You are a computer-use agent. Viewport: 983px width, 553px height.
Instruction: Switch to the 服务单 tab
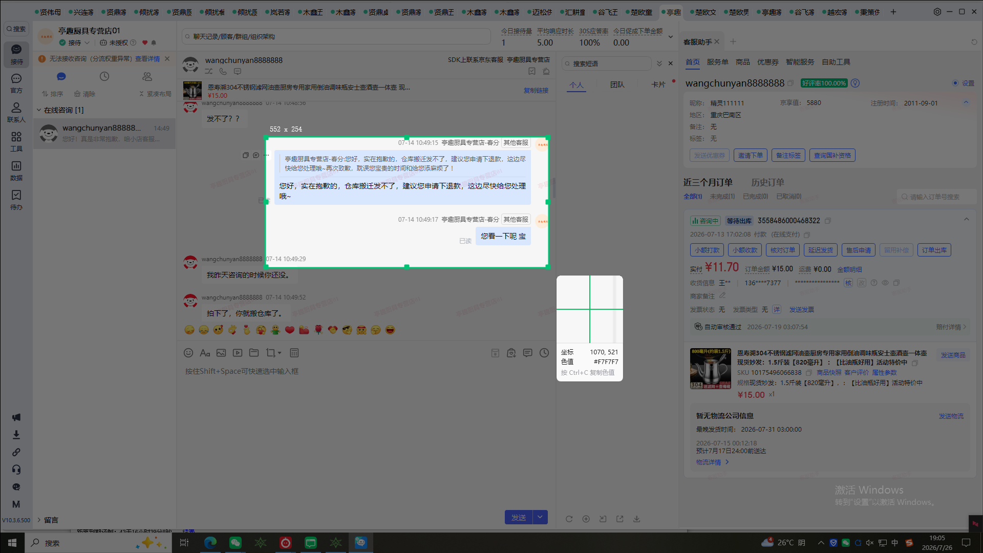(x=717, y=62)
